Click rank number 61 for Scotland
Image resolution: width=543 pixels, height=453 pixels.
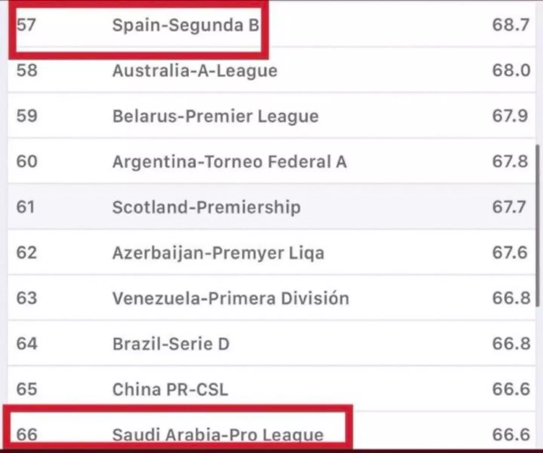tap(26, 207)
